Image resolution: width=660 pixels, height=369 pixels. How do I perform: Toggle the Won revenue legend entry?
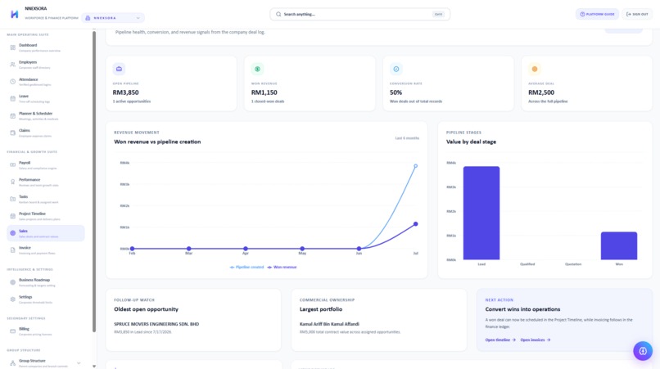(x=282, y=268)
